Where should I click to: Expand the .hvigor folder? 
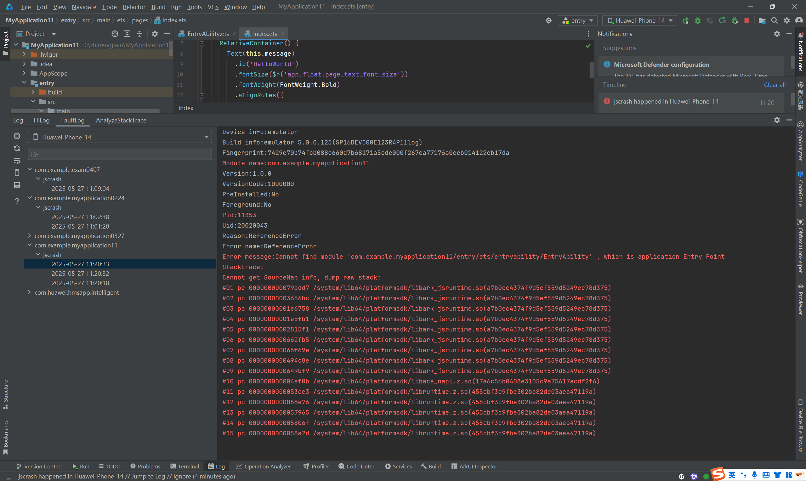(x=24, y=54)
